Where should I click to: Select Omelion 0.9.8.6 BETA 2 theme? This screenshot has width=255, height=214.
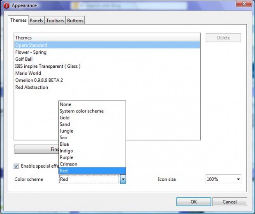click(107, 80)
